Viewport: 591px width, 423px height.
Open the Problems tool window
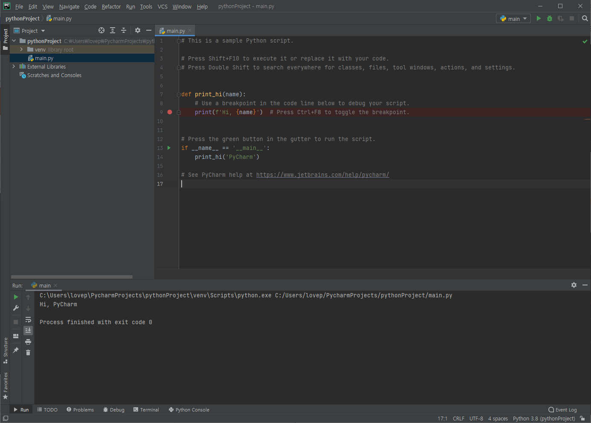80,409
